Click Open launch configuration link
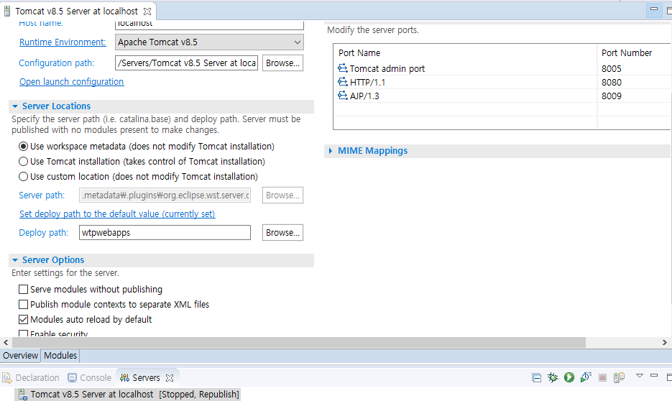The image size is (672, 419). 72,81
